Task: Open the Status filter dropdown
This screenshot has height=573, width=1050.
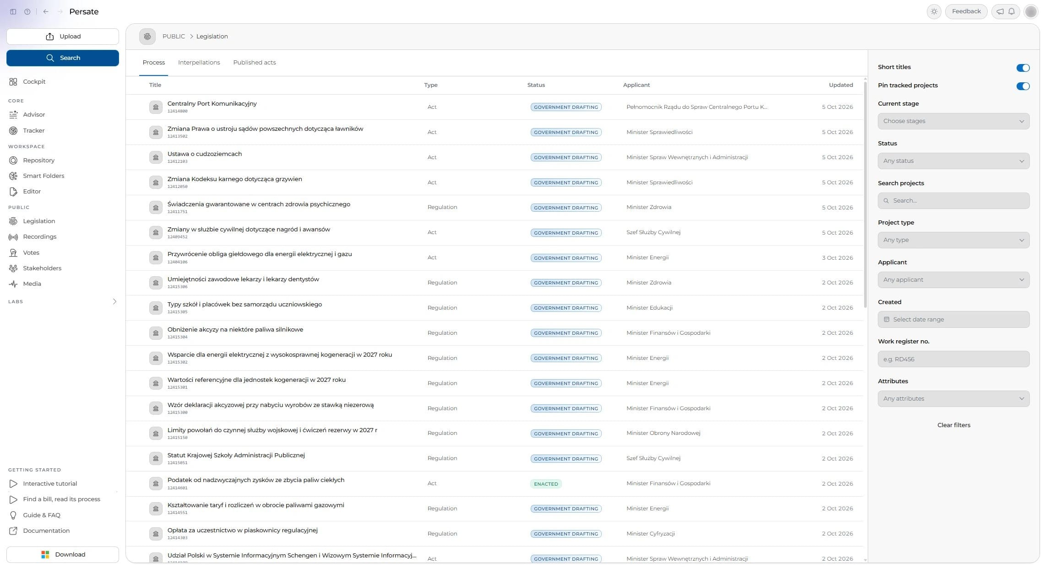Action: pos(953,161)
